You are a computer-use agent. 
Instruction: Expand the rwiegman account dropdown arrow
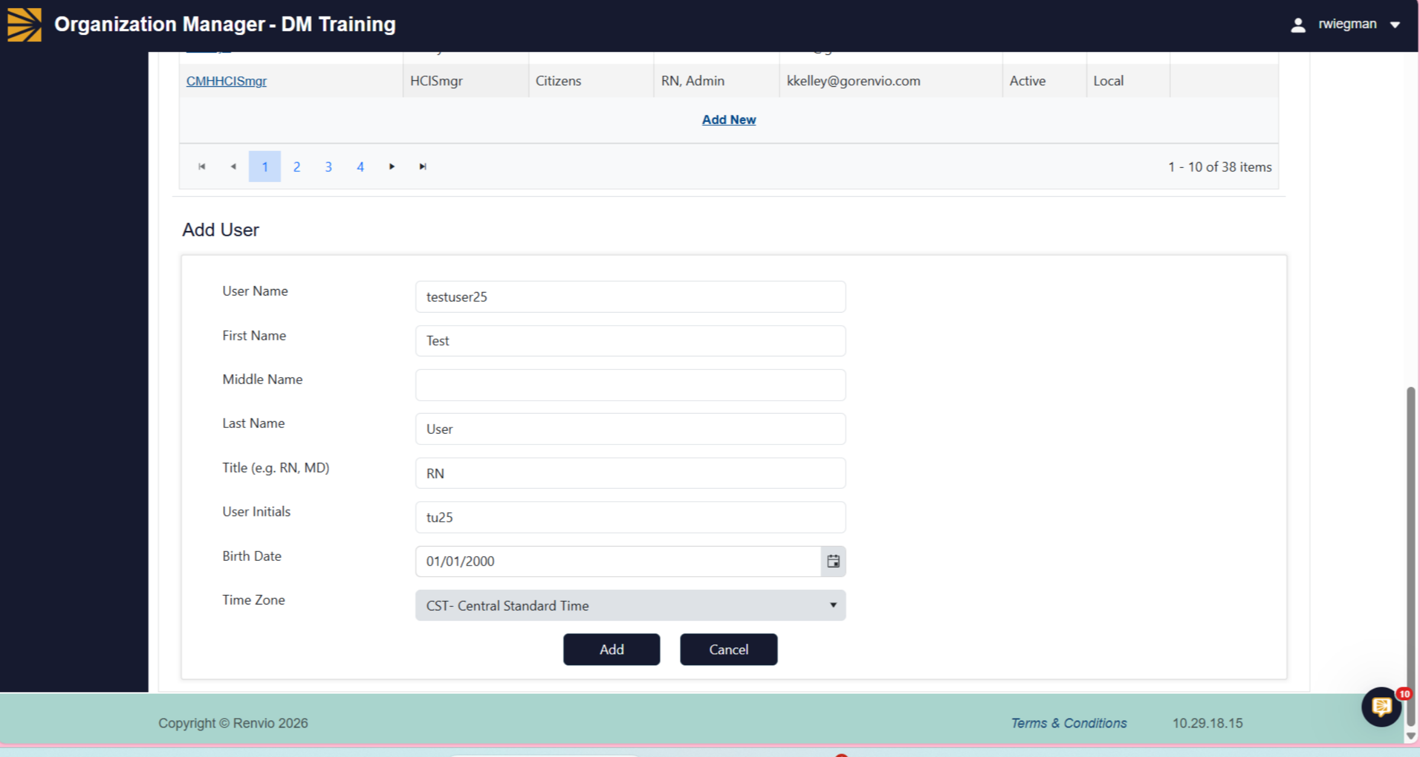1395,25
